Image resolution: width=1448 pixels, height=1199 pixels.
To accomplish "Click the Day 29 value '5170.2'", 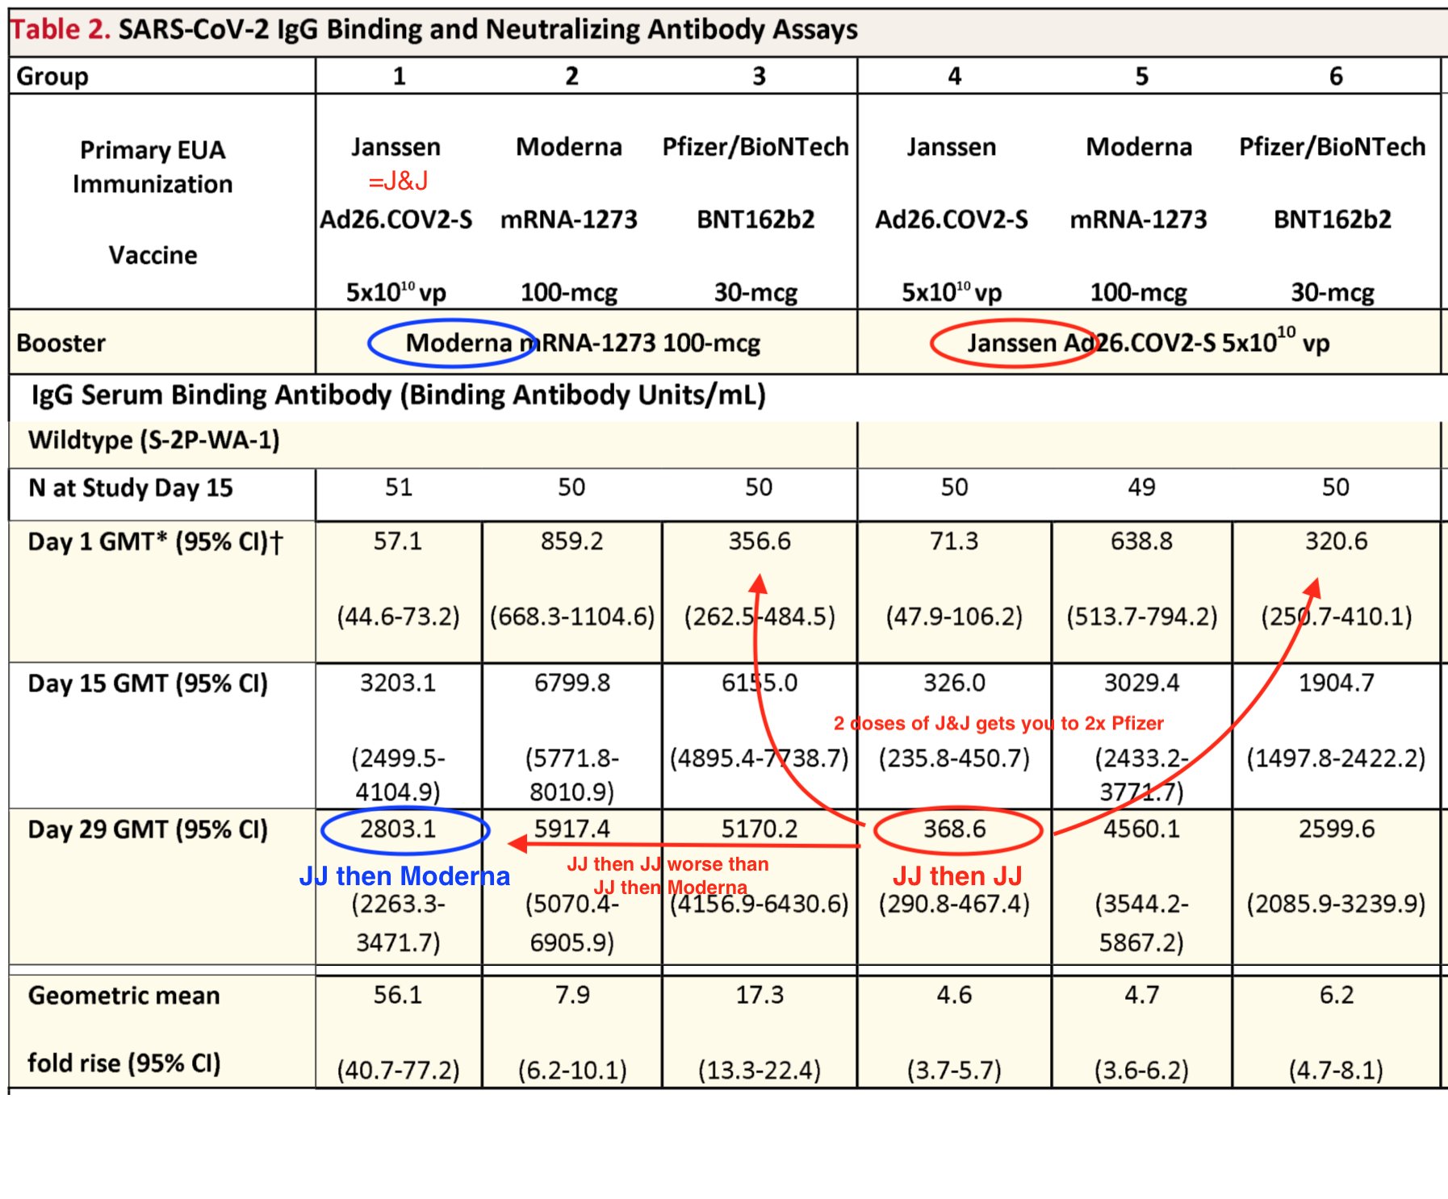I will (760, 829).
